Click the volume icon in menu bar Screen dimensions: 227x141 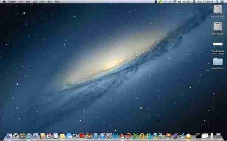179,2
